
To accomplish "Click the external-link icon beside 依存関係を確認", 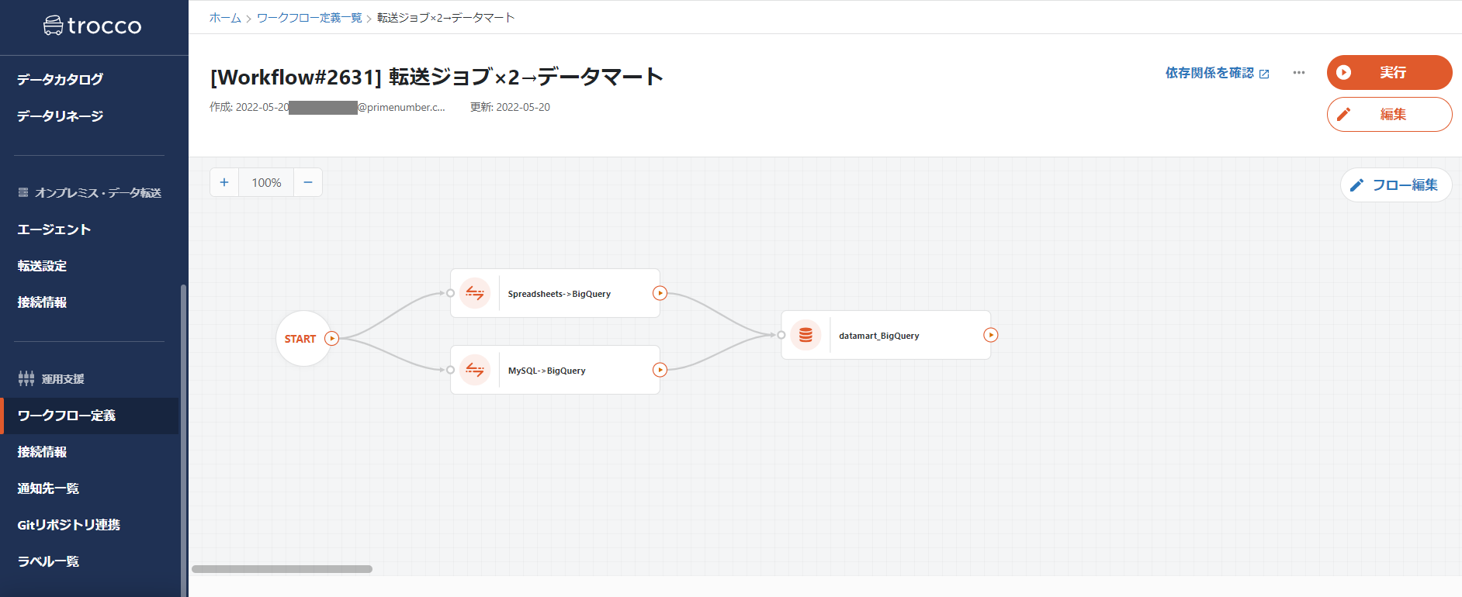I will [1264, 74].
